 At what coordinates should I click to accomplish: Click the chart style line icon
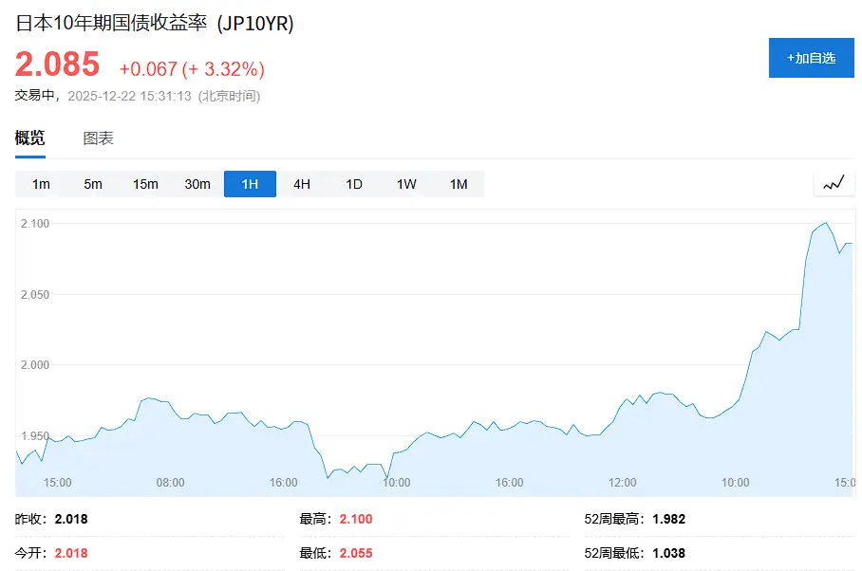pyautogui.click(x=834, y=183)
